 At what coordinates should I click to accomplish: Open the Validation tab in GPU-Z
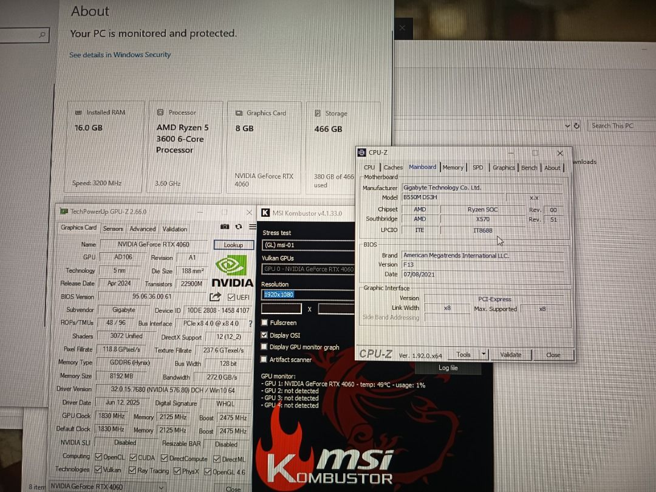click(174, 229)
